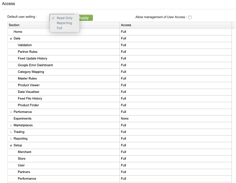This screenshot has height=183, width=236.
Task: Enable Allow management of User Access checkbox
Action: pos(190,17)
